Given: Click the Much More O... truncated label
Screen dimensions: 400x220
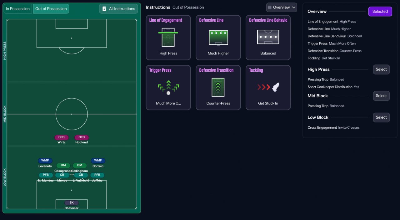Looking at the screenshot, I should coord(168,104).
